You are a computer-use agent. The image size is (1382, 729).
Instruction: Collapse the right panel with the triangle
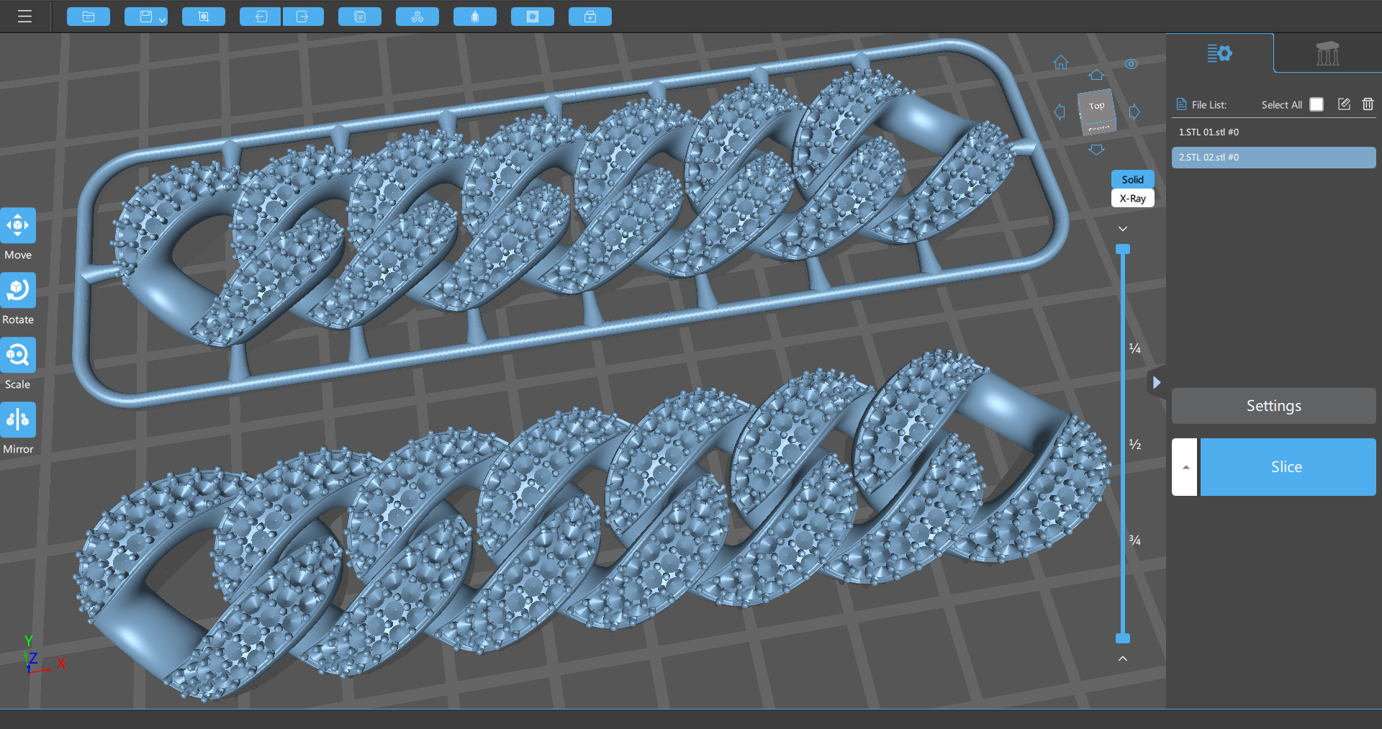(x=1156, y=383)
